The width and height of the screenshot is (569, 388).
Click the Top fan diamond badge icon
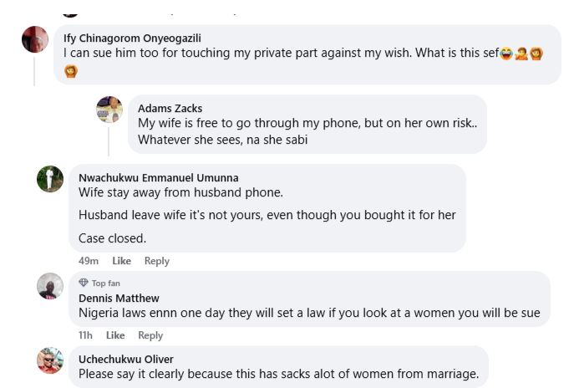84,283
